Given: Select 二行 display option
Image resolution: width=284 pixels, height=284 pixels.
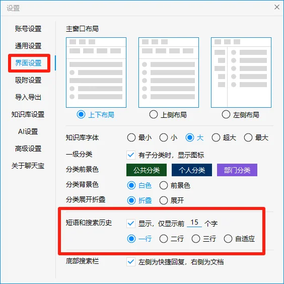Looking at the screenshot, I should pyautogui.click(x=164, y=239).
